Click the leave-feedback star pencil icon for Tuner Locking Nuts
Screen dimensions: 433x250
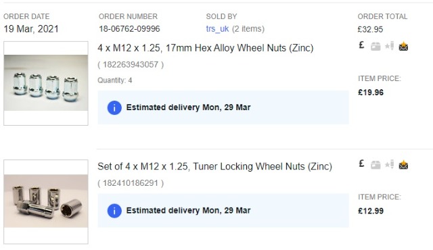(x=390, y=164)
